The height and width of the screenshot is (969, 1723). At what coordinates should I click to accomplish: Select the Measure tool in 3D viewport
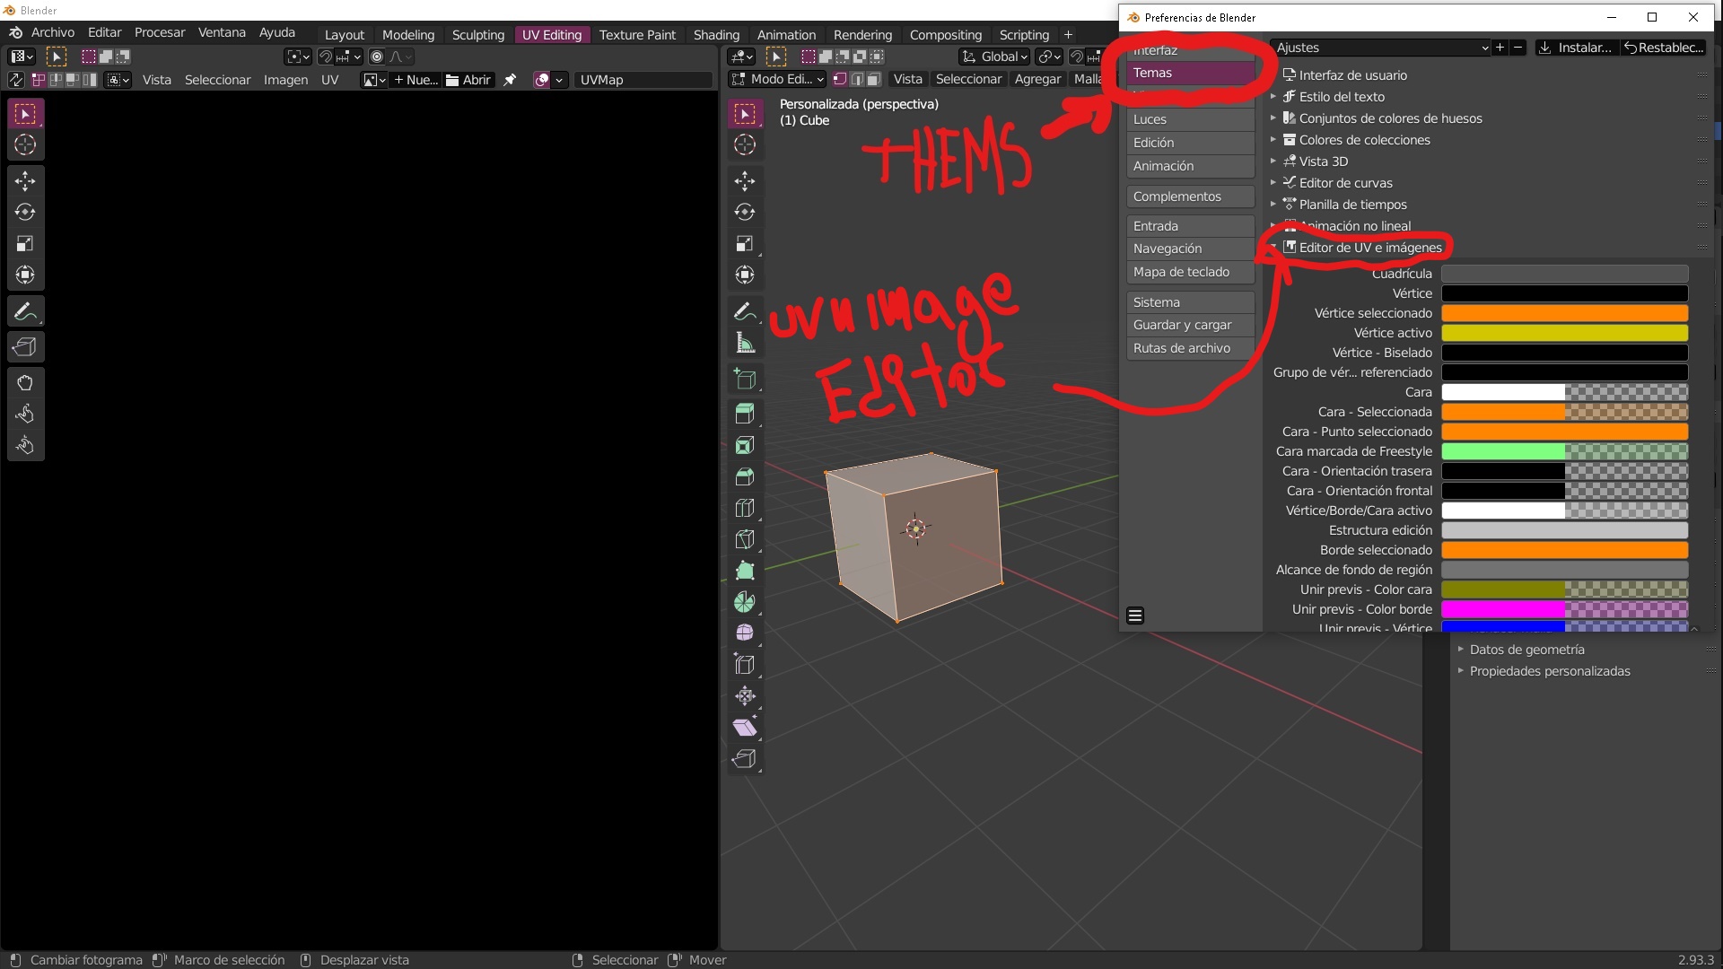pyautogui.click(x=744, y=343)
